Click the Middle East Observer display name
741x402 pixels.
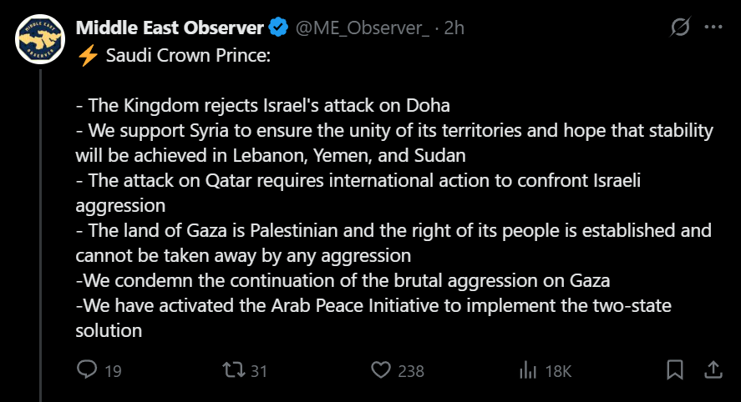[170, 28]
